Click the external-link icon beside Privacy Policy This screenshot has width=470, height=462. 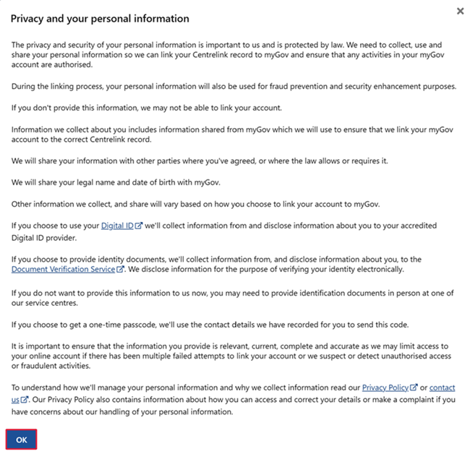click(414, 388)
